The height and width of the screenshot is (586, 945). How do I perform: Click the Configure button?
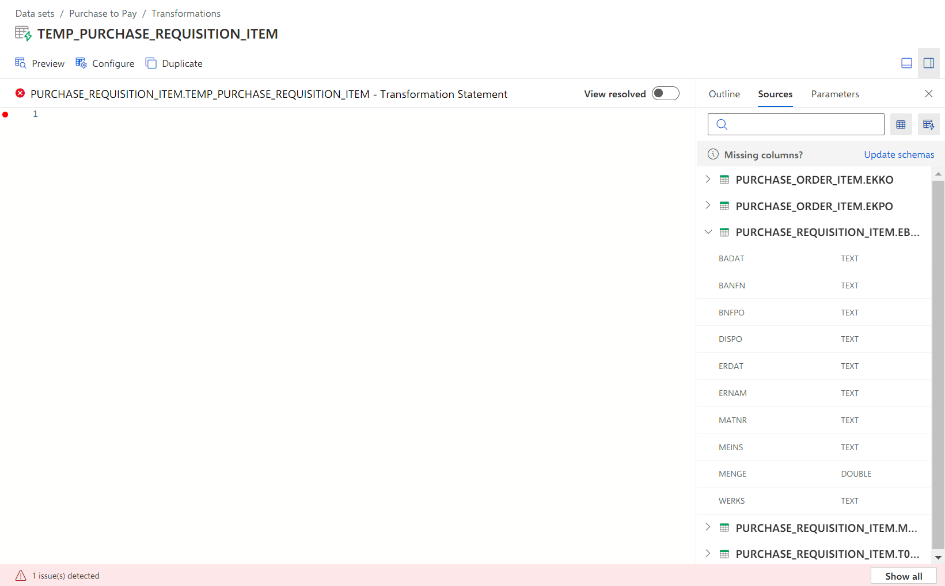tap(105, 63)
